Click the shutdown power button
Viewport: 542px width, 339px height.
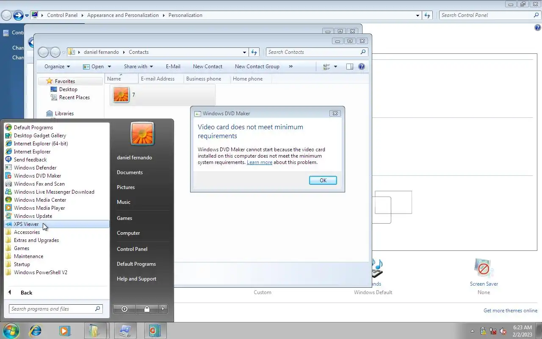click(124, 309)
